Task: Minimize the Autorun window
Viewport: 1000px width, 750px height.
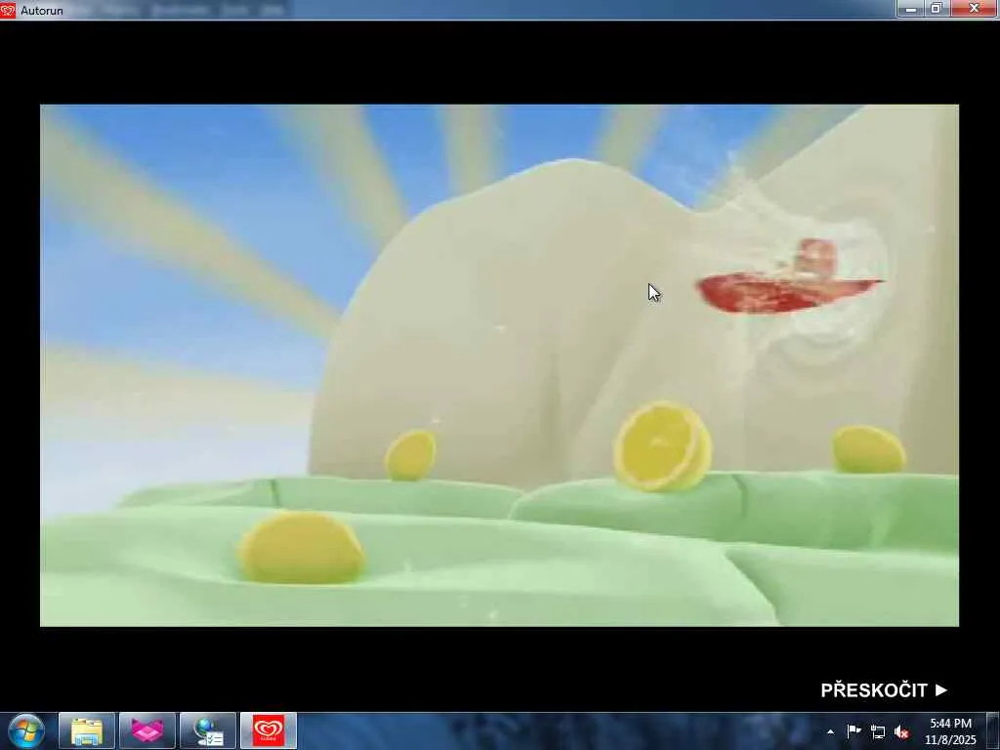Action: 911,9
